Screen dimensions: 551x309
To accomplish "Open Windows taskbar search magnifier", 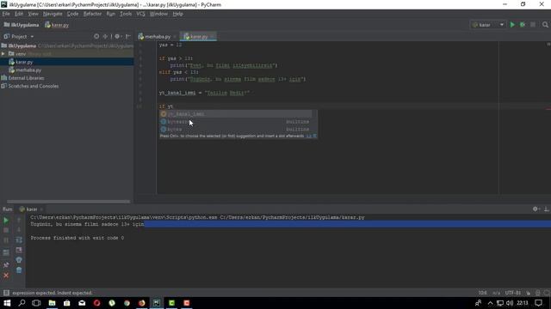I will [x=22, y=303].
